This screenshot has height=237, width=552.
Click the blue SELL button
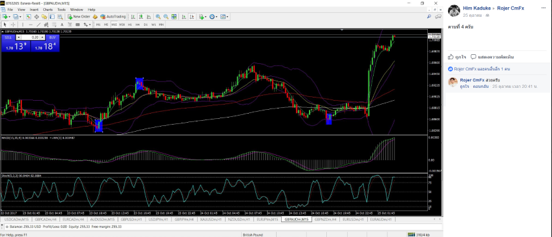(8, 37)
